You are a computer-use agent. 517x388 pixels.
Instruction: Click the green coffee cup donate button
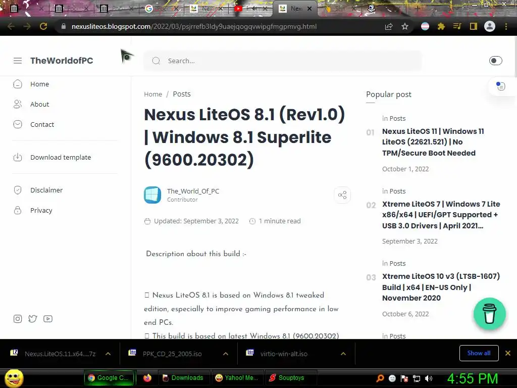pos(490,314)
